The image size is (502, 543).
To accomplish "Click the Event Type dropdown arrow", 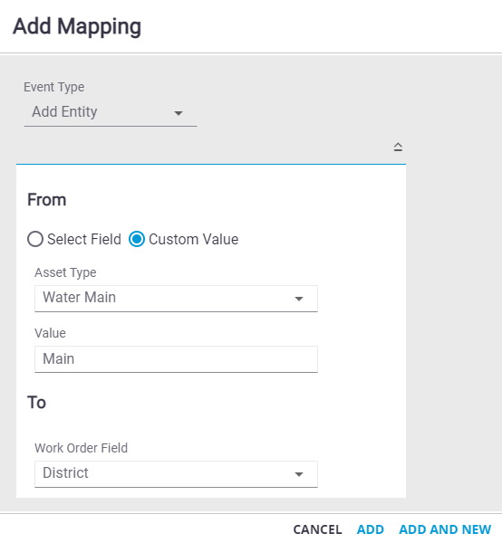I will tap(179, 113).
